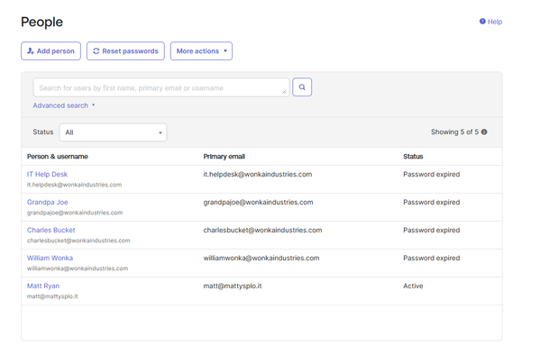540x346 pixels.
Task: Open Matt Ryan's profile
Action: tap(43, 286)
